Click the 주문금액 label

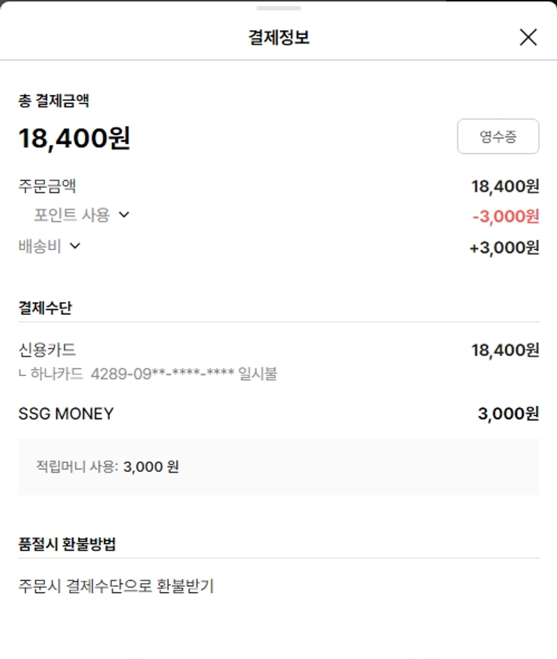pyautogui.click(x=48, y=186)
